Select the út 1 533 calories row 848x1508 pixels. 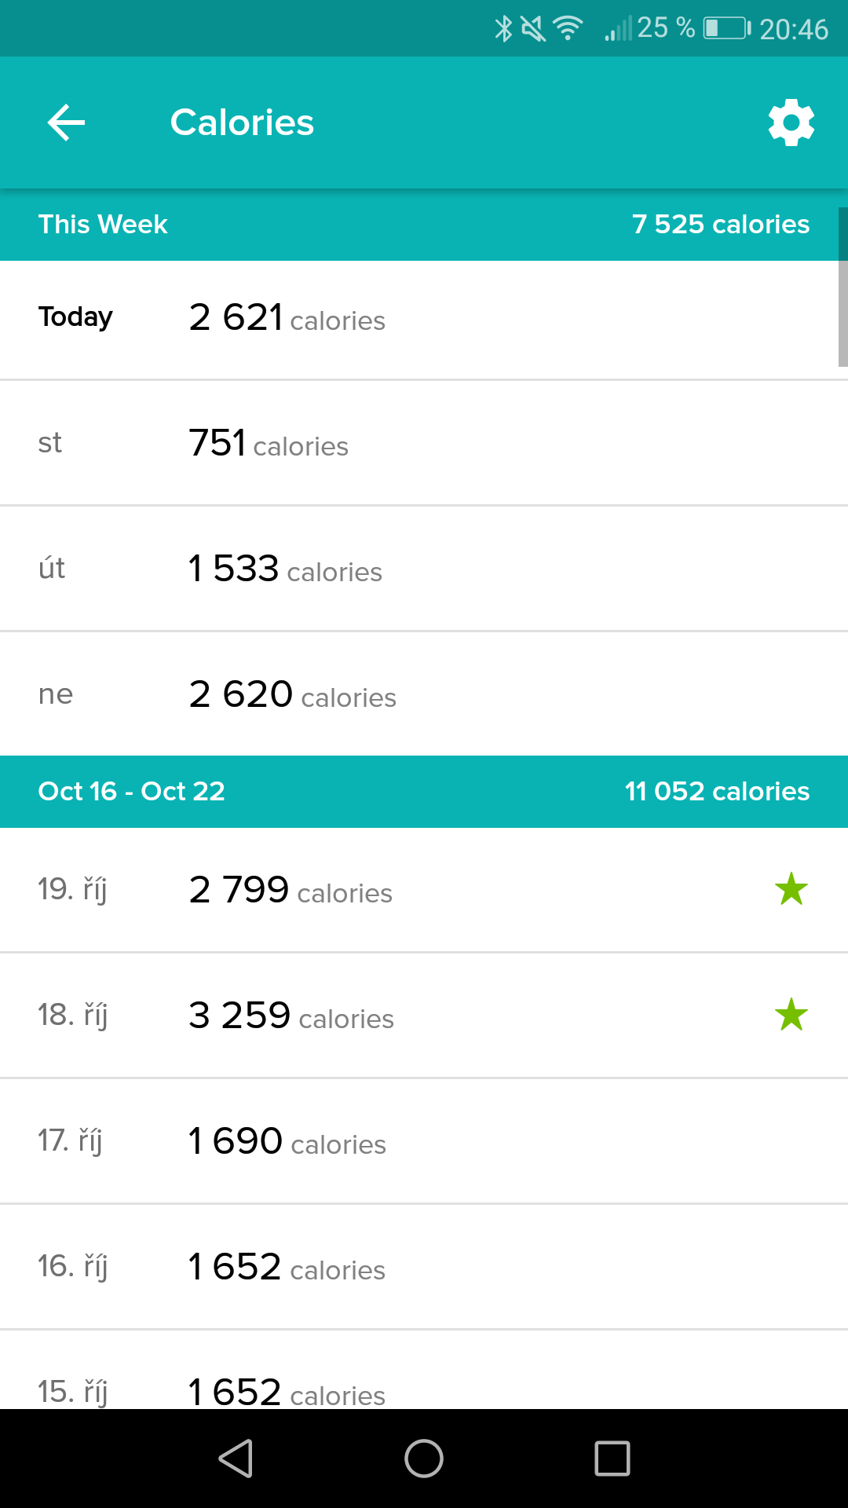pos(424,569)
